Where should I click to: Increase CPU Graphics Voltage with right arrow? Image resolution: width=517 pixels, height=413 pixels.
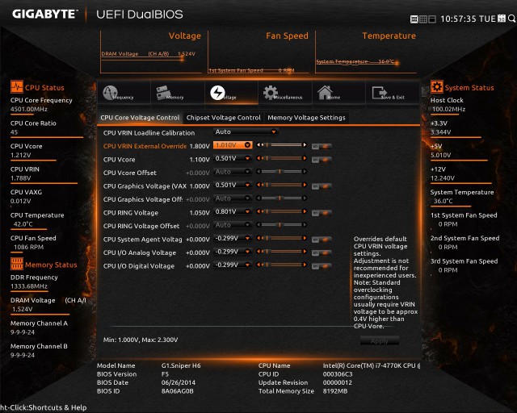click(305, 185)
